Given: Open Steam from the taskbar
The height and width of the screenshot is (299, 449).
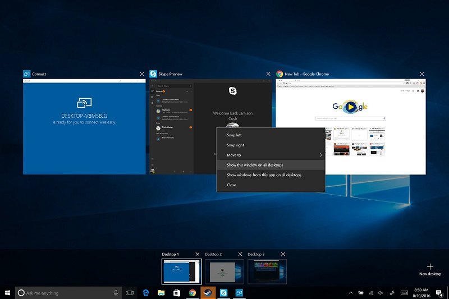Looking at the screenshot, I should tap(208, 293).
